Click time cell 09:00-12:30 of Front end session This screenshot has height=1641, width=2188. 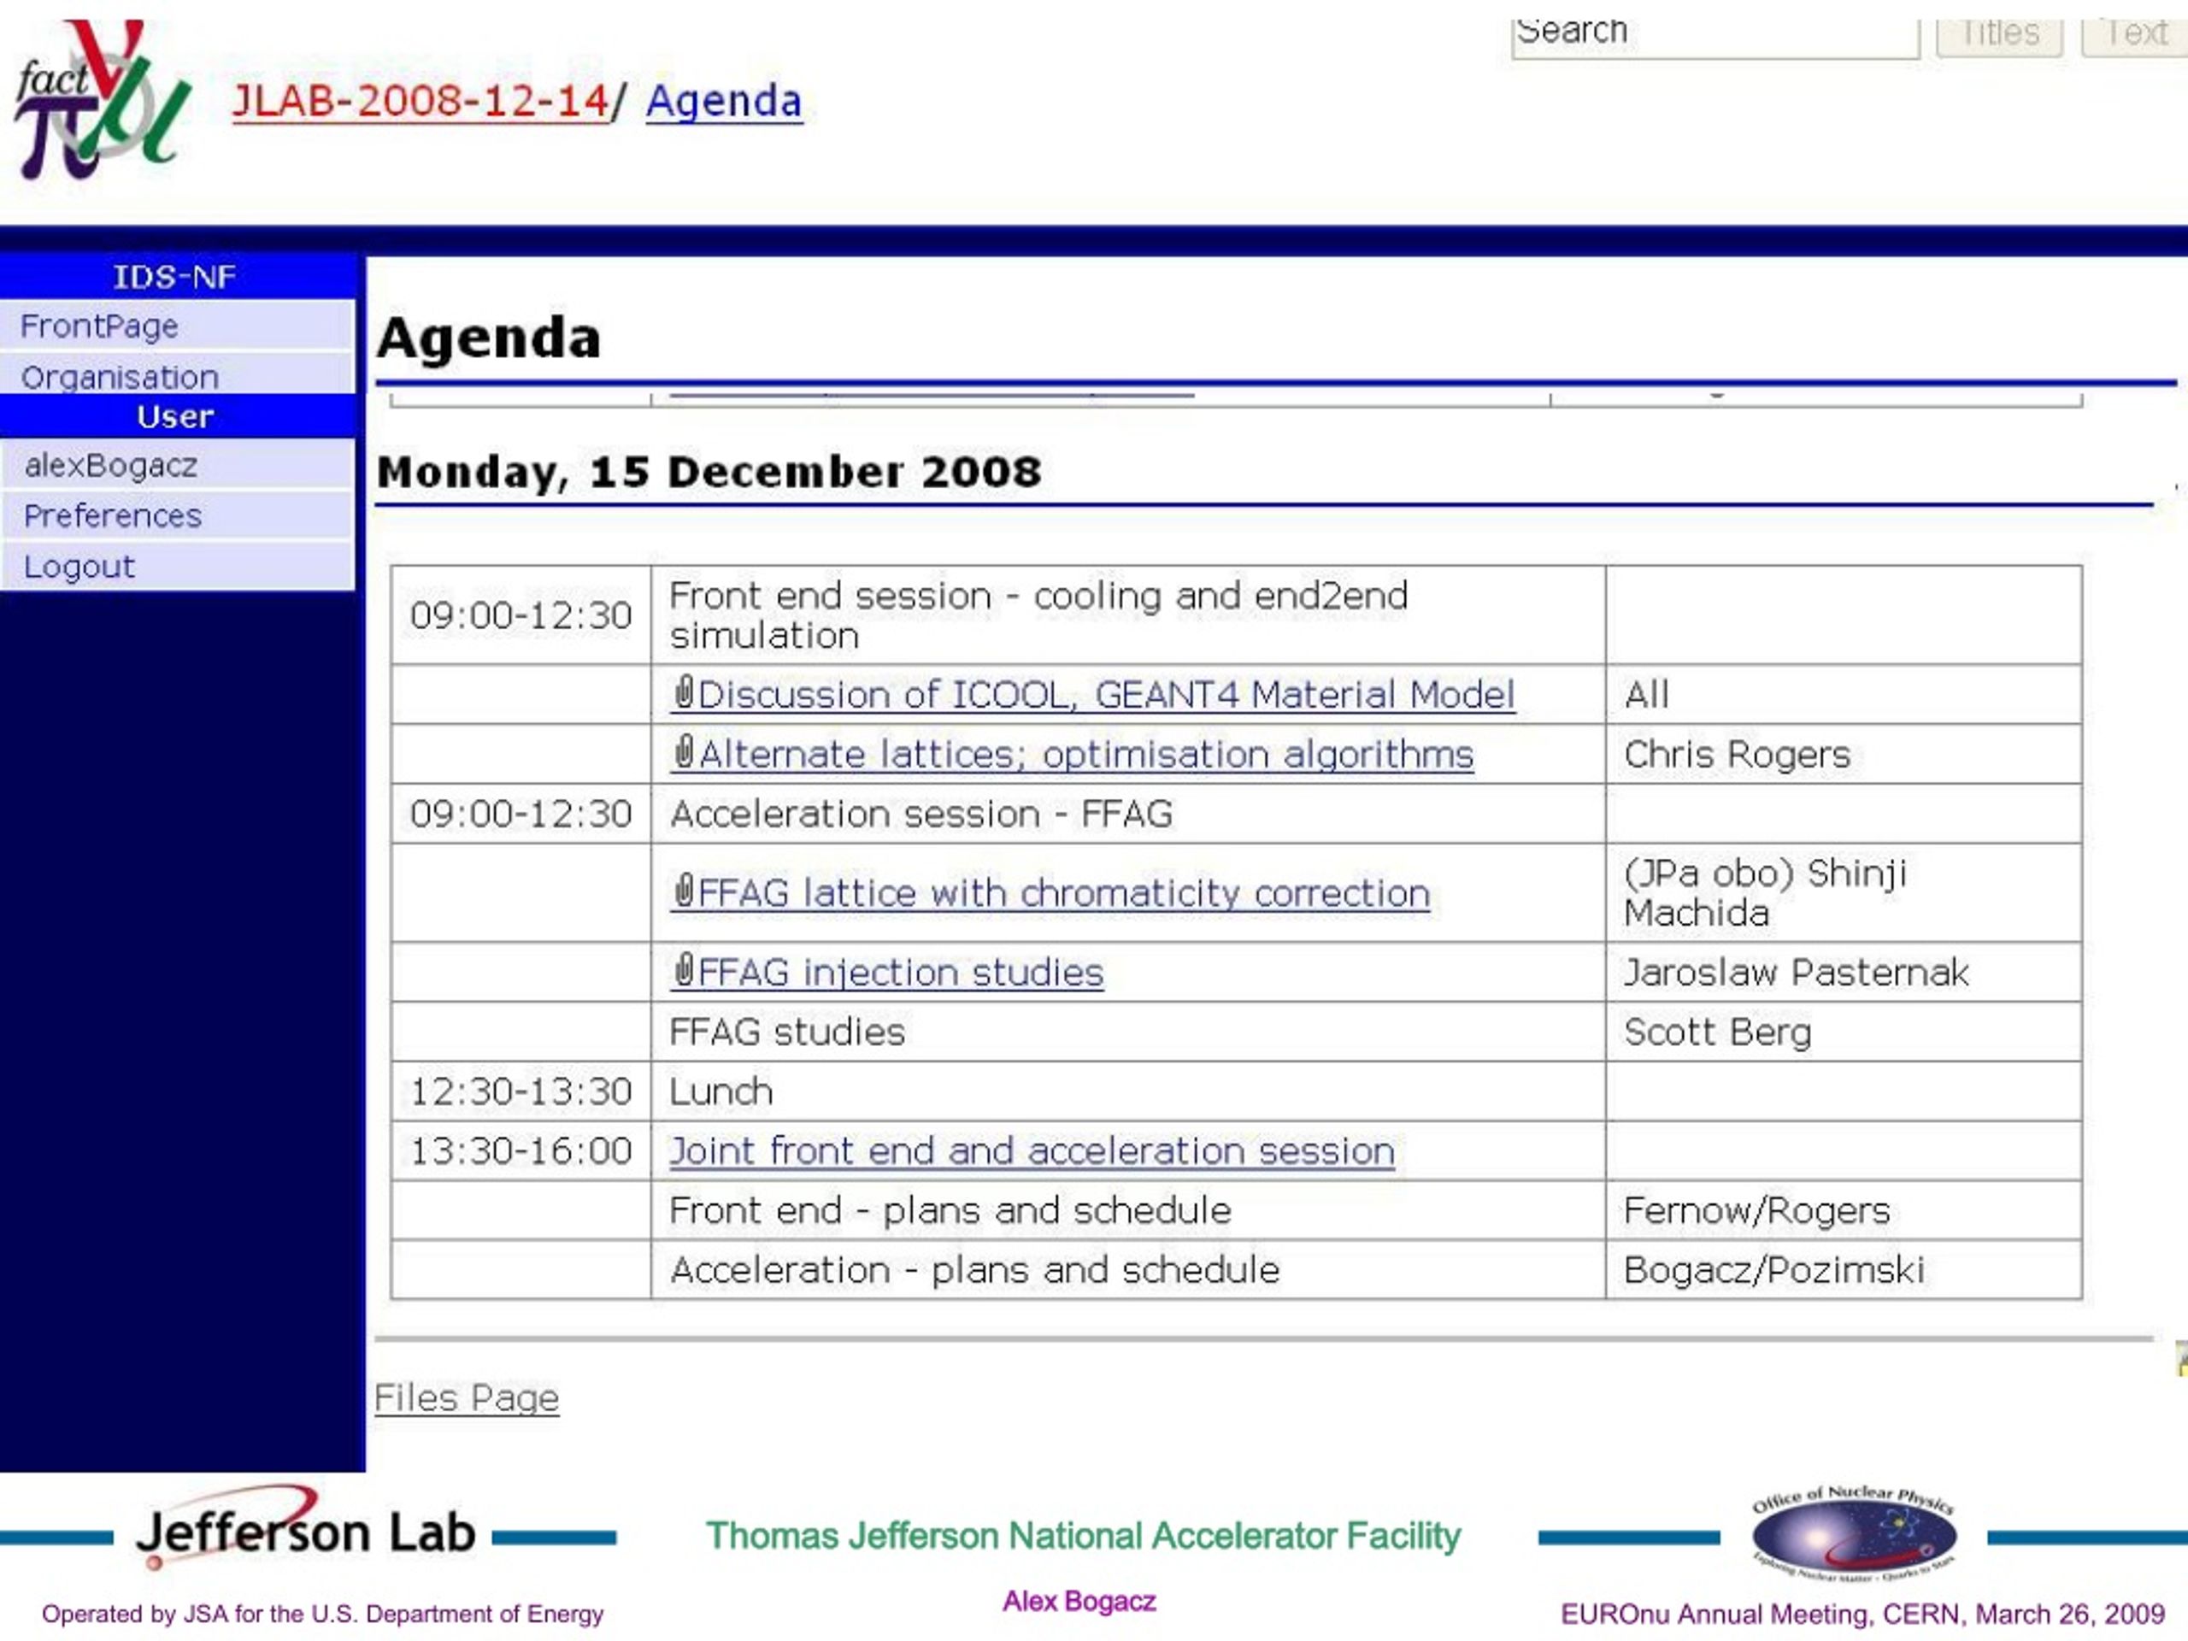pos(521,615)
